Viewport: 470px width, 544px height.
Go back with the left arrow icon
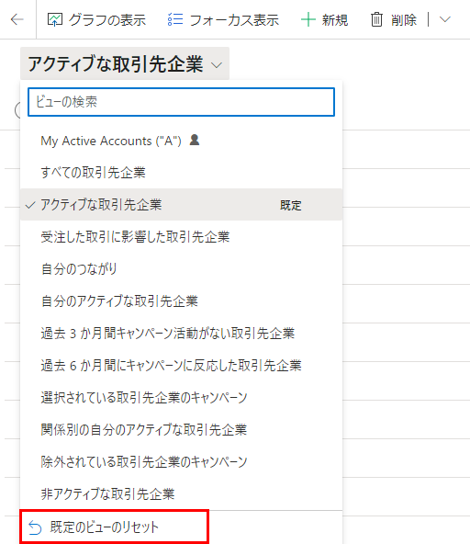(x=17, y=19)
